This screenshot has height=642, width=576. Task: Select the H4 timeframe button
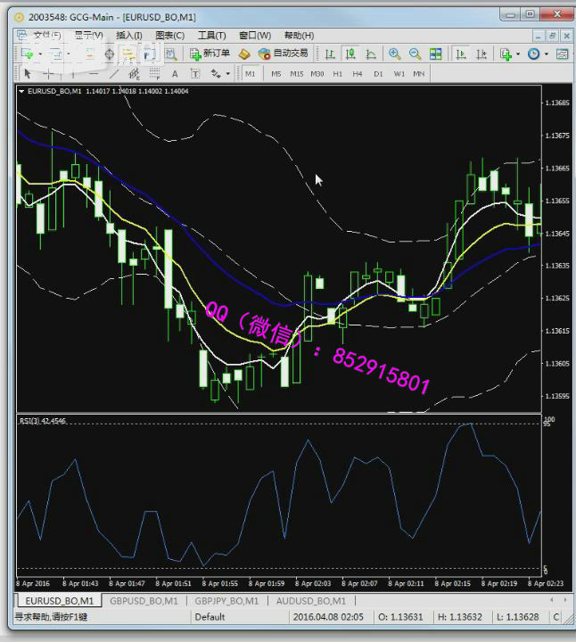[x=358, y=73]
